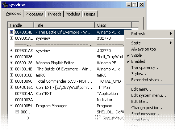This screenshot has height=130, width=175.
Task: Open the Refresh submenu
Action: tap(150, 34)
